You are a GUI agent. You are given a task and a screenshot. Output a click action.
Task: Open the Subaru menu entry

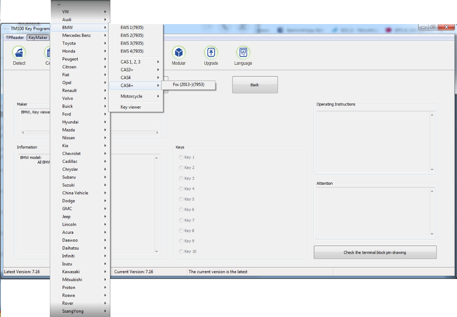80,177
